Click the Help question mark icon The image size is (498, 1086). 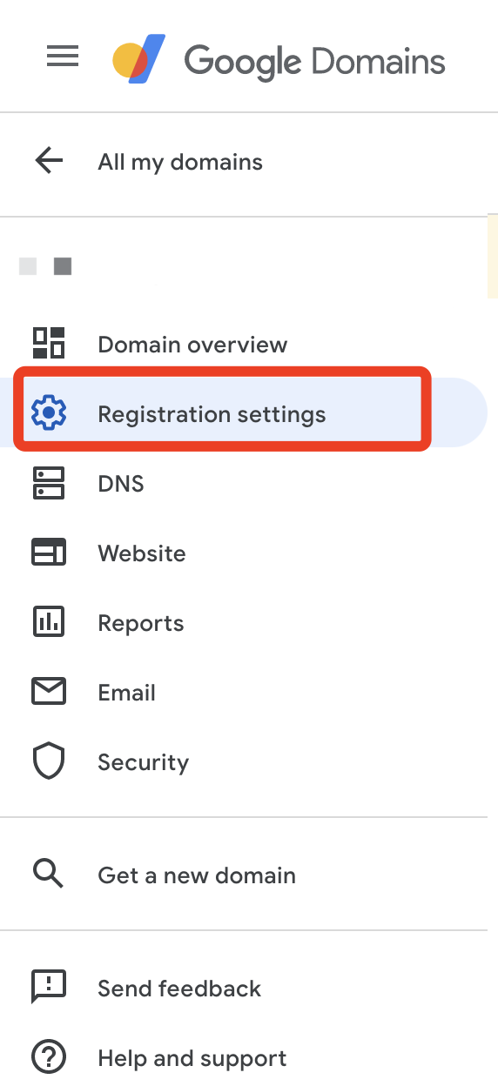click(49, 1057)
